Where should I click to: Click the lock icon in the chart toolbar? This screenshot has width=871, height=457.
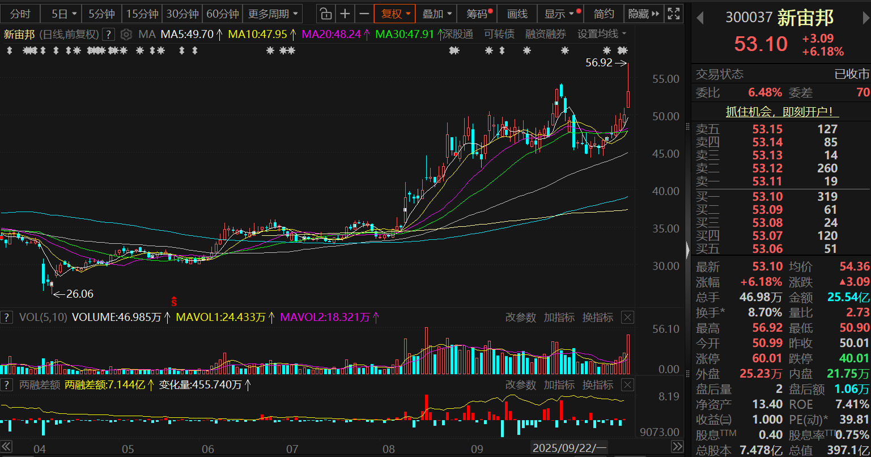(x=325, y=14)
